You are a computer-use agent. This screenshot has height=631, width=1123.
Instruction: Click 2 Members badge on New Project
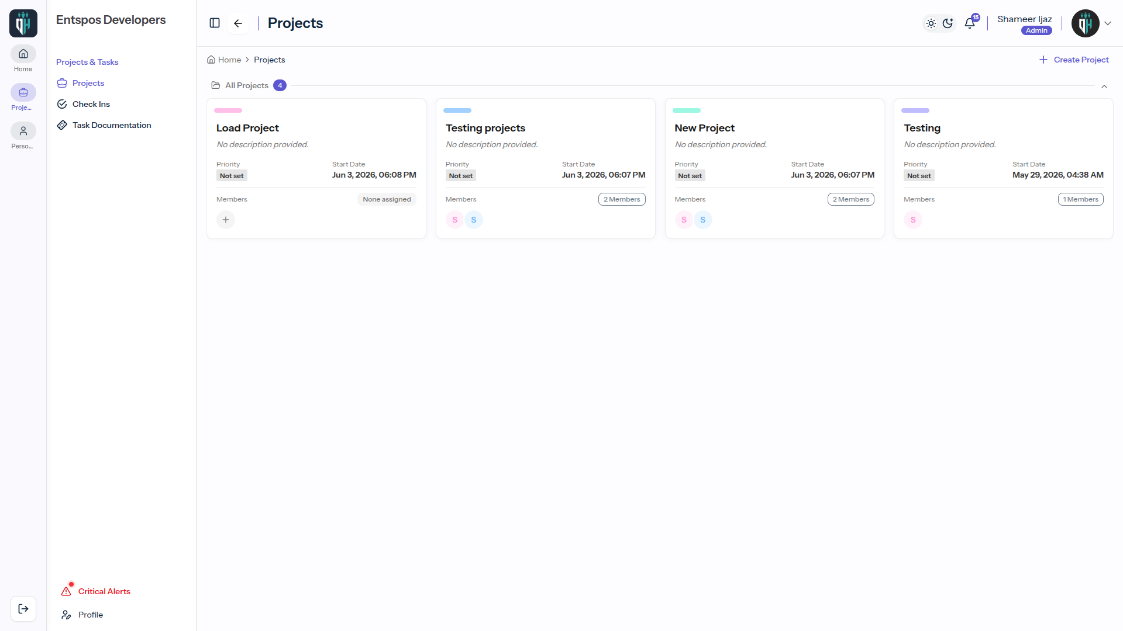[851, 199]
